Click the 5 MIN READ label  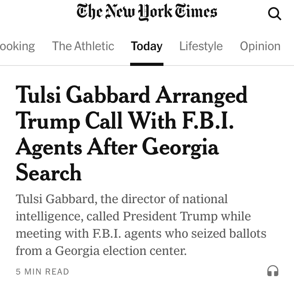click(42, 271)
